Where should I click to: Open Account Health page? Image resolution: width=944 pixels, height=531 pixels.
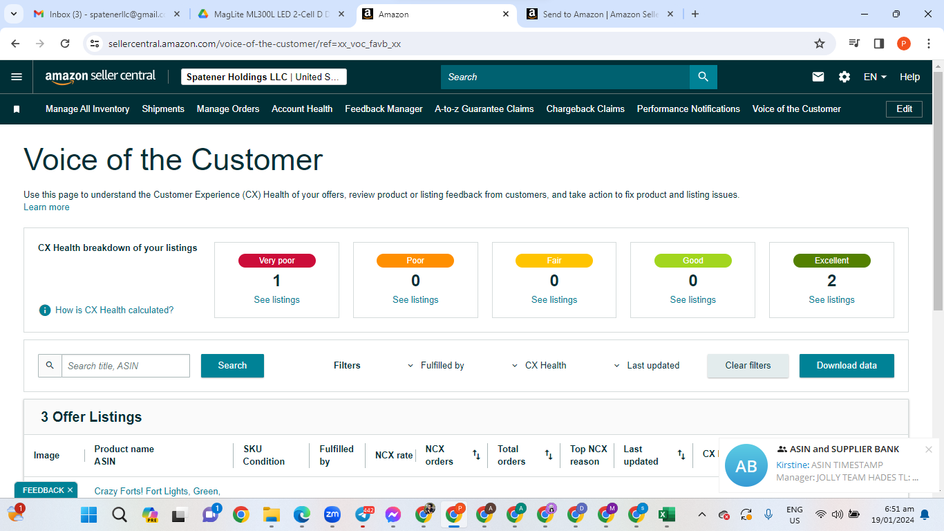pyautogui.click(x=302, y=109)
